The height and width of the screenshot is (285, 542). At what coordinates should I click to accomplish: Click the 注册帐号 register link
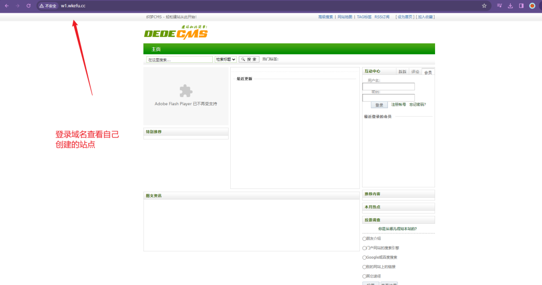tap(399, 104)
